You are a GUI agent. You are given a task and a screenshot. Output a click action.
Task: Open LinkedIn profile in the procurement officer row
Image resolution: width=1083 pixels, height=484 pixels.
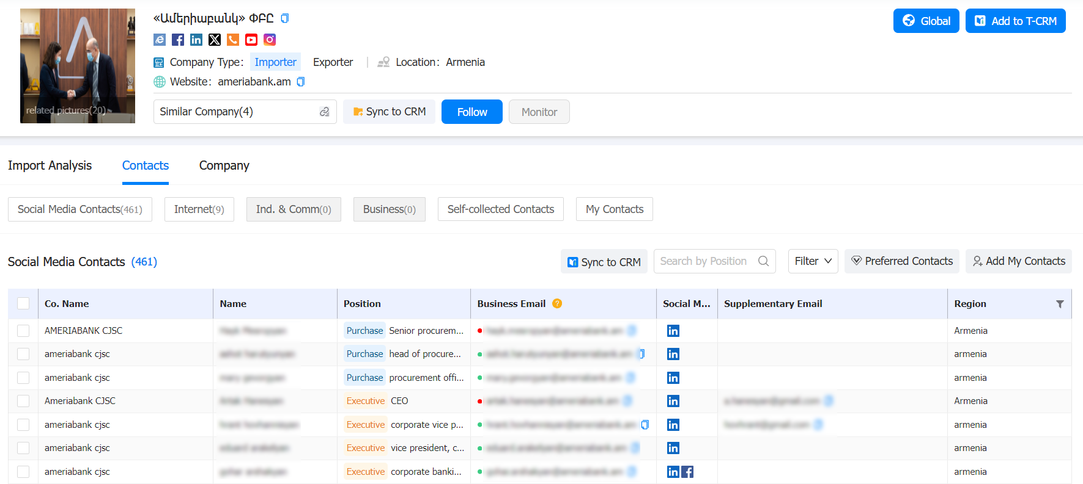(x=673, y=378)
